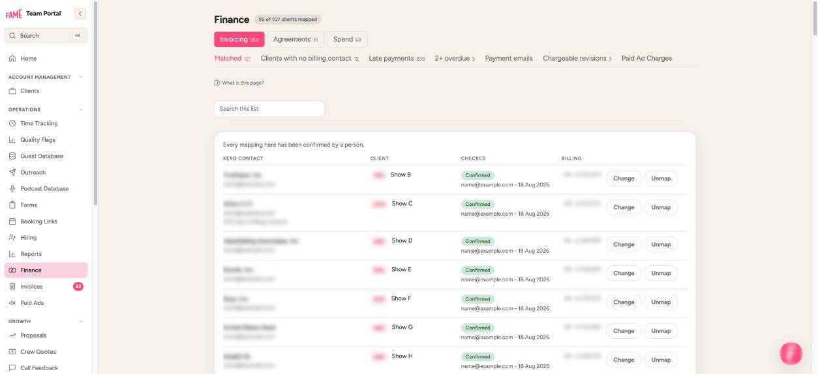The image size is (818, 374).
Task: Open the Payment emails tab
Action: point(509,59)
